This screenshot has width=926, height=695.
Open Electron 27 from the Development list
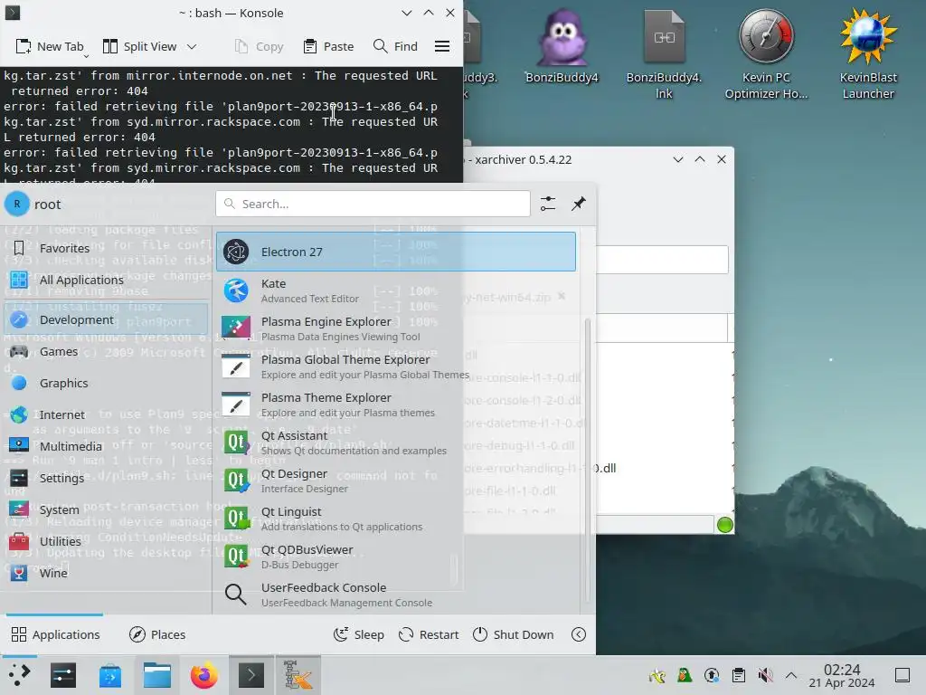tap(396, 252)
